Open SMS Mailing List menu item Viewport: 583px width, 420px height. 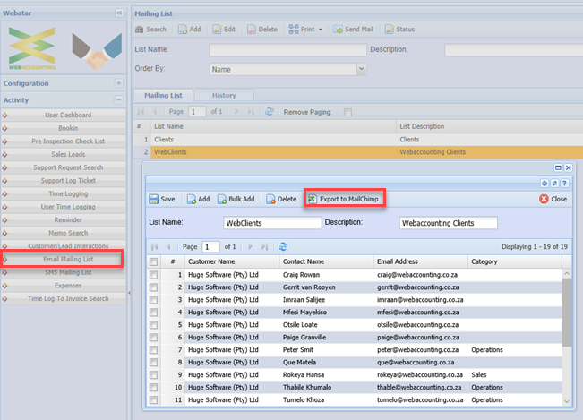pos(69,272)
